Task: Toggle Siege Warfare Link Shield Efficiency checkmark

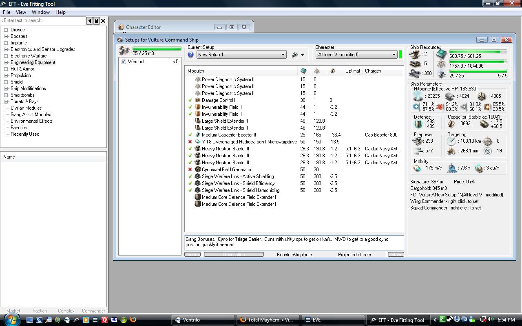Action: pyautogui.click(x=190, y=183)
